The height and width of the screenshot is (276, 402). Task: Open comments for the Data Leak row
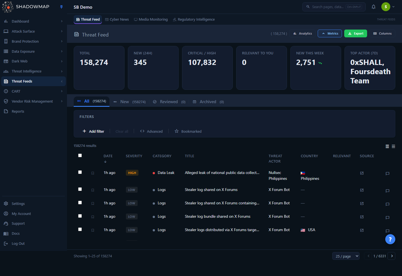[x=387, y=174]
